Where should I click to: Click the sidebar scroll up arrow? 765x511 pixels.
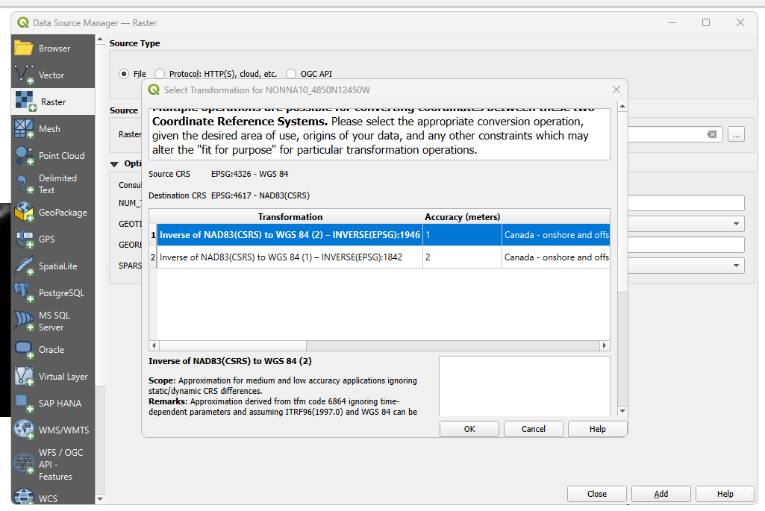click(x=100, y=40)
